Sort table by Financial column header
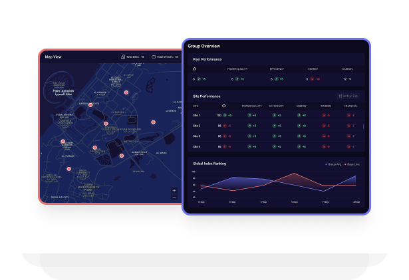 point(352,105)
